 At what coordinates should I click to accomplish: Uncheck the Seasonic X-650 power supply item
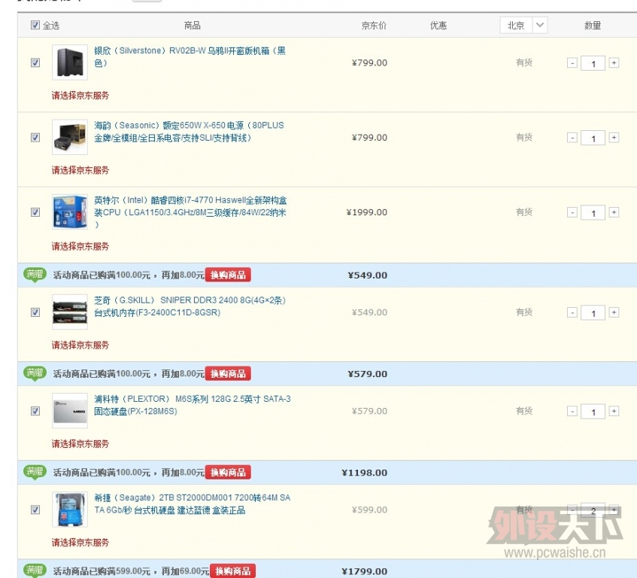coord(35,138)
